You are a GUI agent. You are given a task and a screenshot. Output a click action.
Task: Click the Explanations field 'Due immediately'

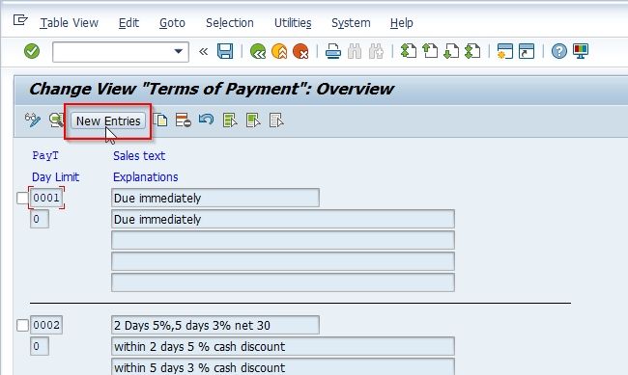point(283,219)
